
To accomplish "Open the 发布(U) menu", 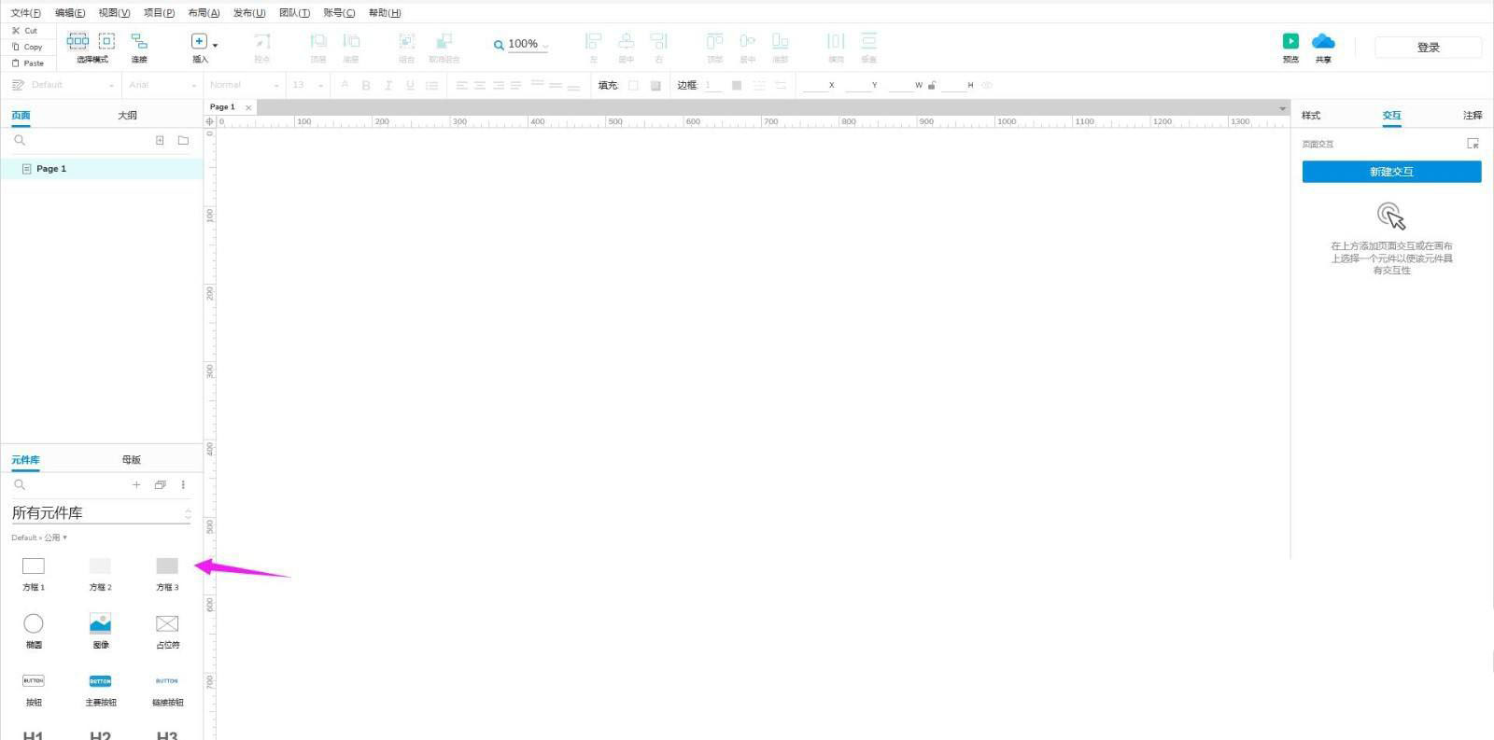I will 249,12.
